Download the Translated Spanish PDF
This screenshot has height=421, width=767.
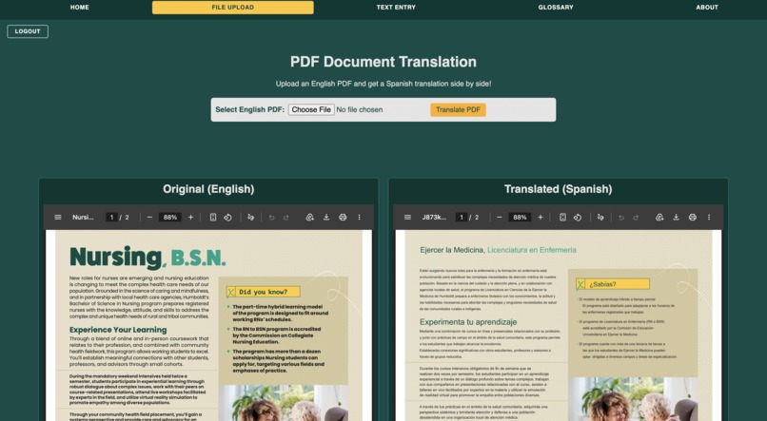click(676, 218)
